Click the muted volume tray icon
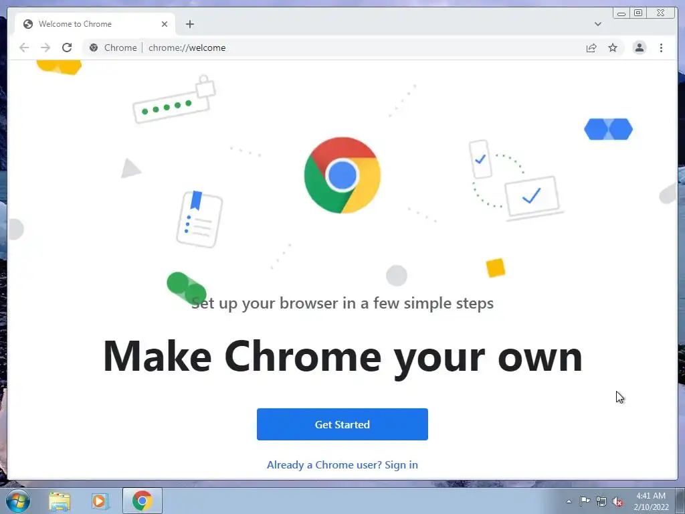This screenshot has width=685, height=514. 617,502
